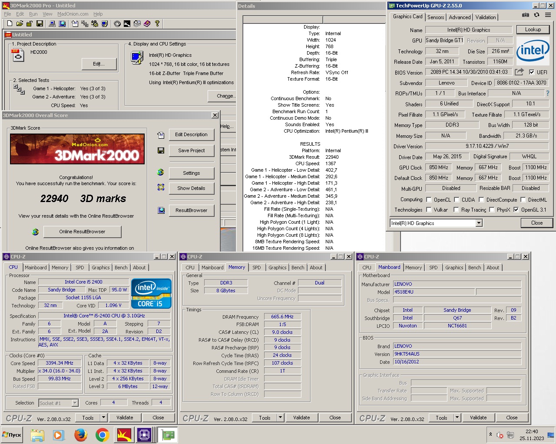
Task: Switch to Sensors tab in GPU-Z
Action: (436, 17)
